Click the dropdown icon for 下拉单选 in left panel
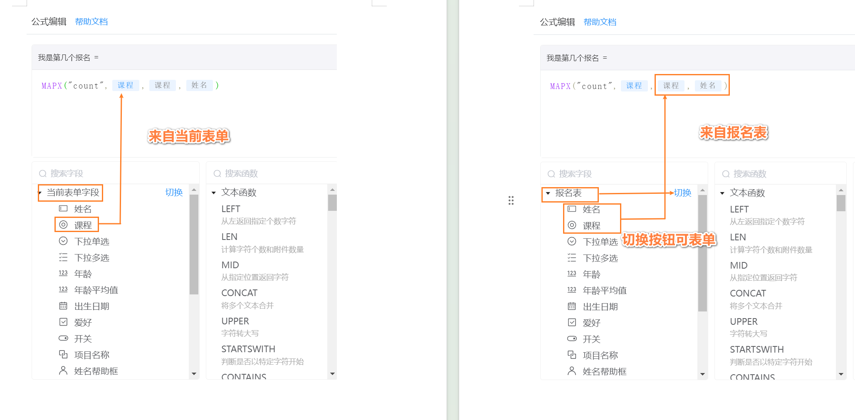855x420 pixels. coord(63,241)
